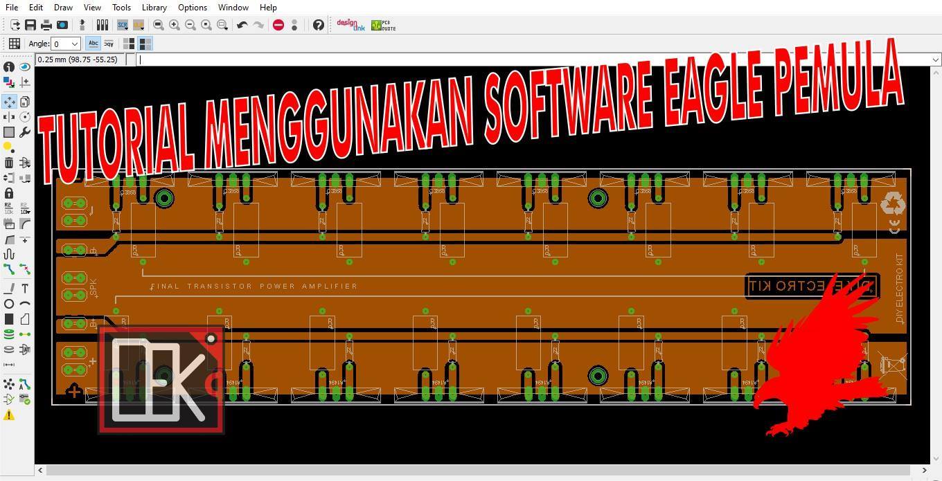The image size is (942, 481).
Task: Select the Lock tool
Action: (x=9, y=193)
